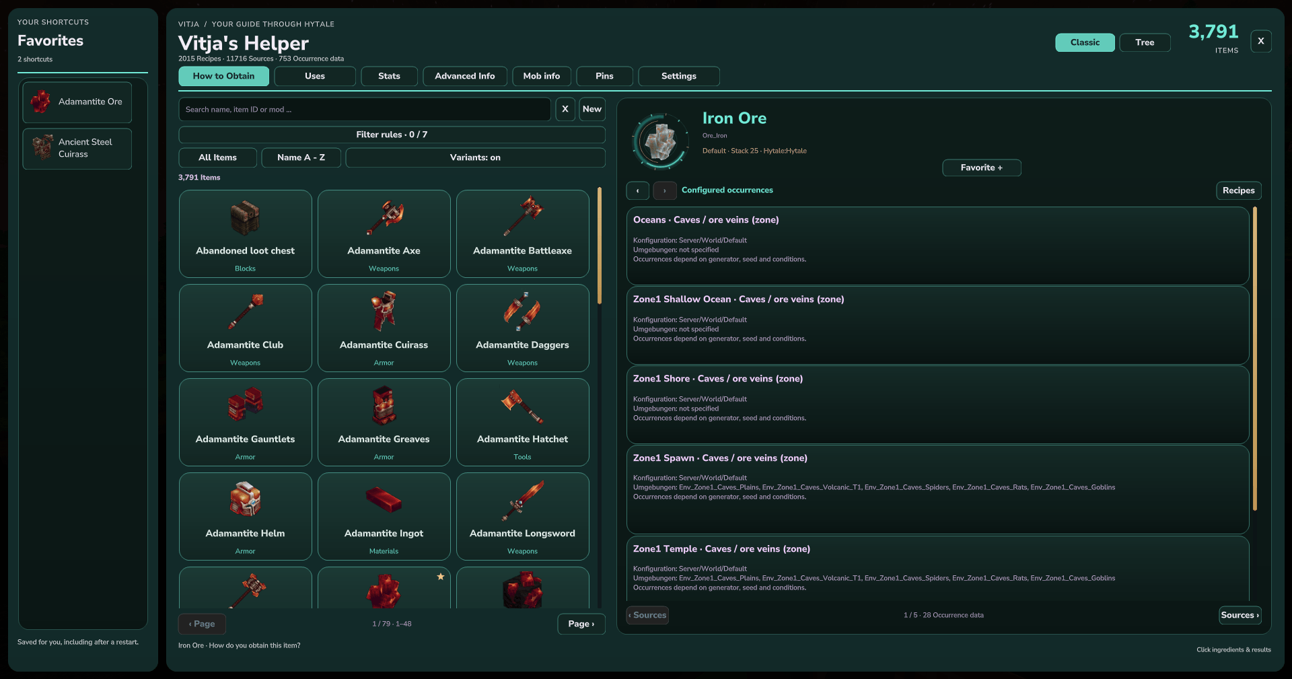Toggle the Variants: on option

pyautogui.click(x=475, y=157)
